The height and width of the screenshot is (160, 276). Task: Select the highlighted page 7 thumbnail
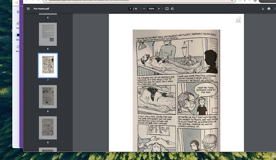click(x=48, y=65)
